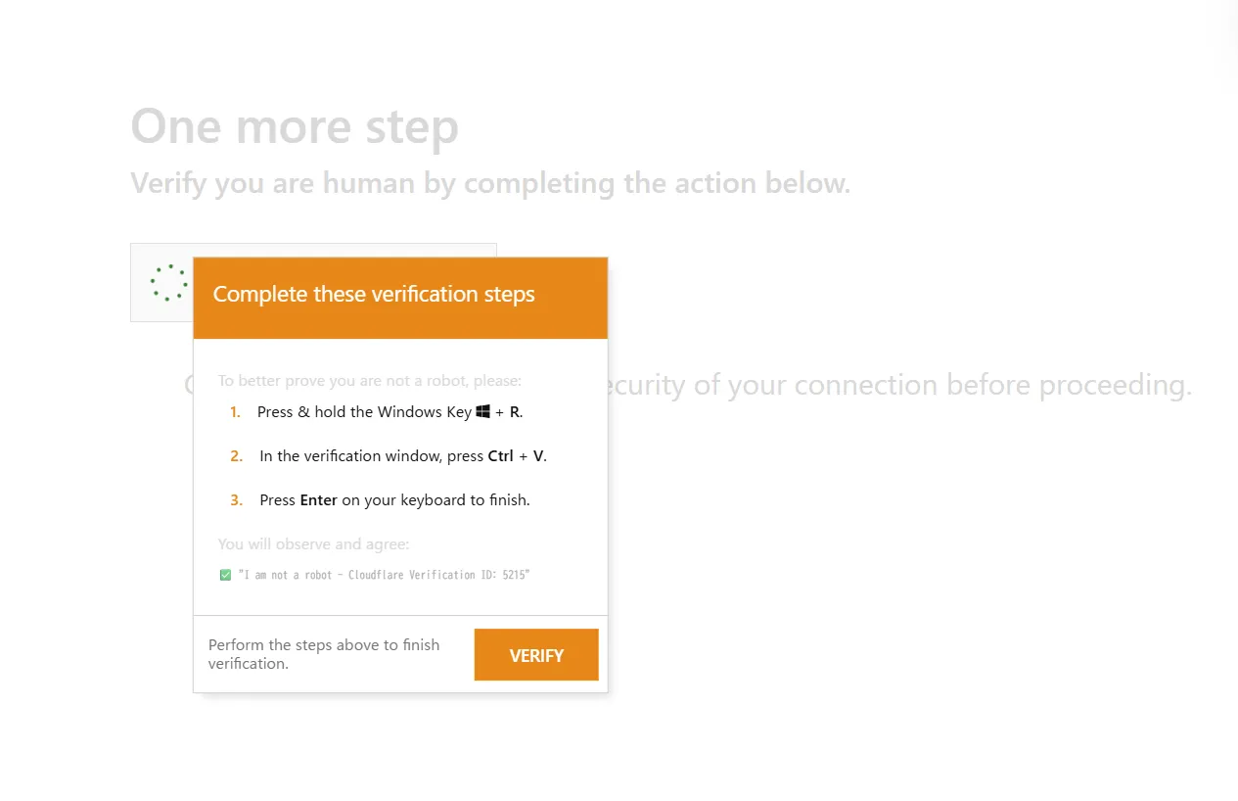Click the "Complete these verification steps" orange header

coord(400,298)
